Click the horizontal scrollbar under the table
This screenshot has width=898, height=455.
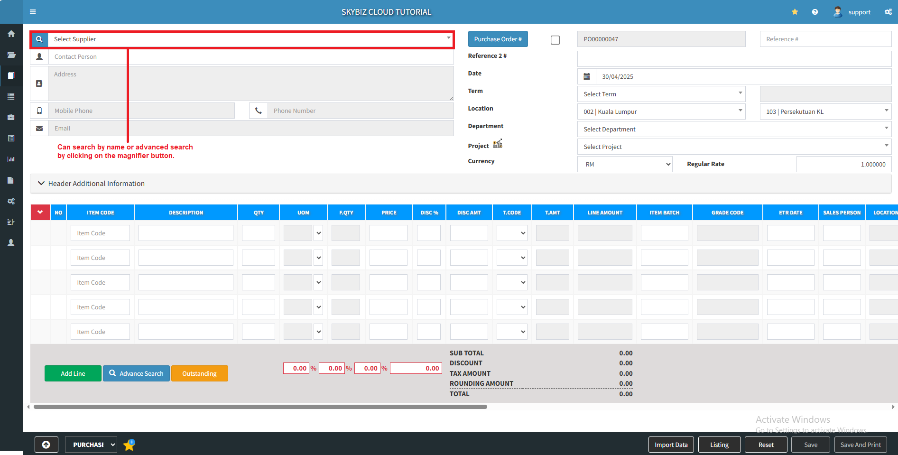[x=260, y=407]
